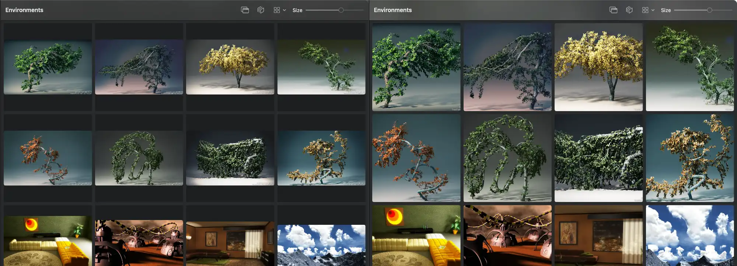Screen dimensions: 737x266
Task: Select green tree on olive background, right panel
Action: pos(690,67)
